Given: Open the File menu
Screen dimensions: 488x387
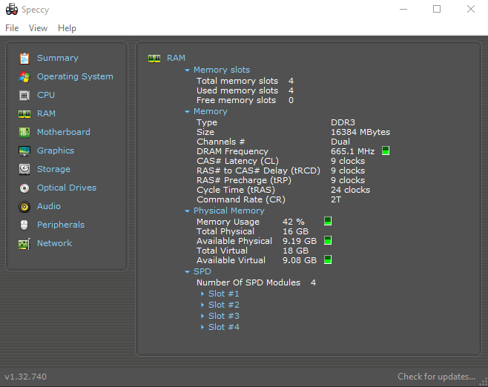Looking at the screenshot, I should [x=12, y=28].
